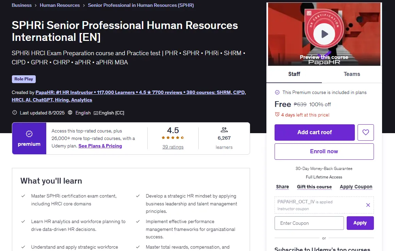395x251 pixels.
Task: Click the Add cart roof button
Action: pyautogui.click(x=314, y=132)
